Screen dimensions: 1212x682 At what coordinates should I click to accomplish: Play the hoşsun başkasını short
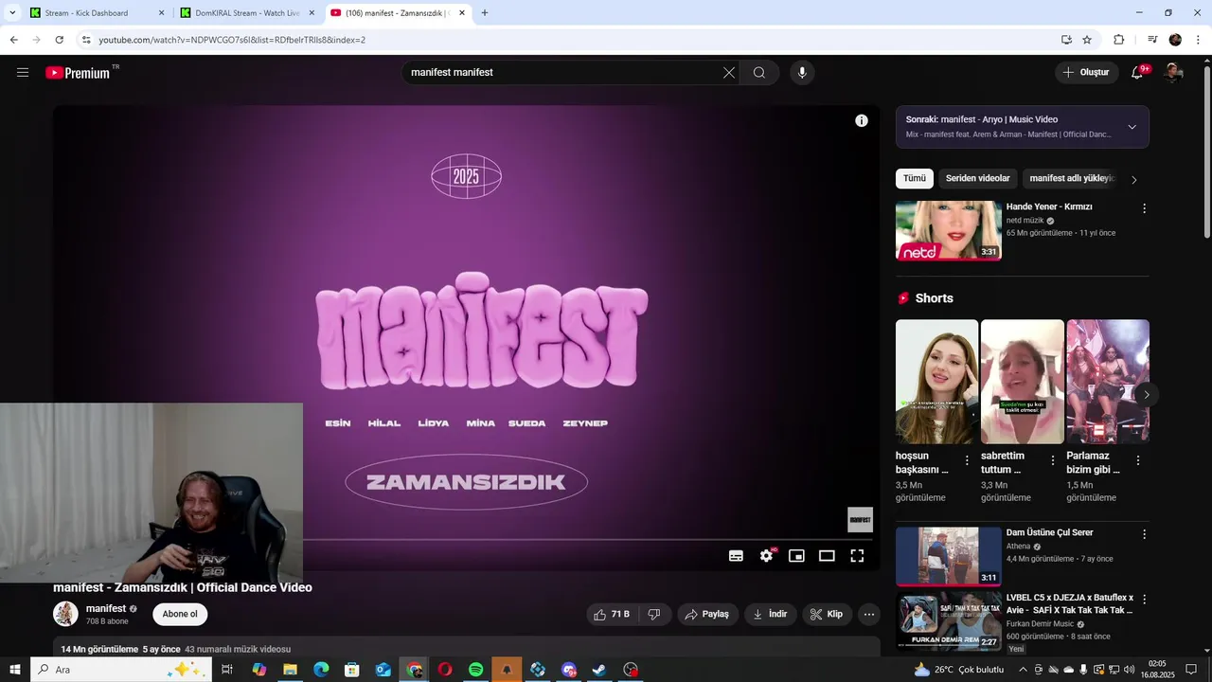pyautogui.click(x=937, y=382)
